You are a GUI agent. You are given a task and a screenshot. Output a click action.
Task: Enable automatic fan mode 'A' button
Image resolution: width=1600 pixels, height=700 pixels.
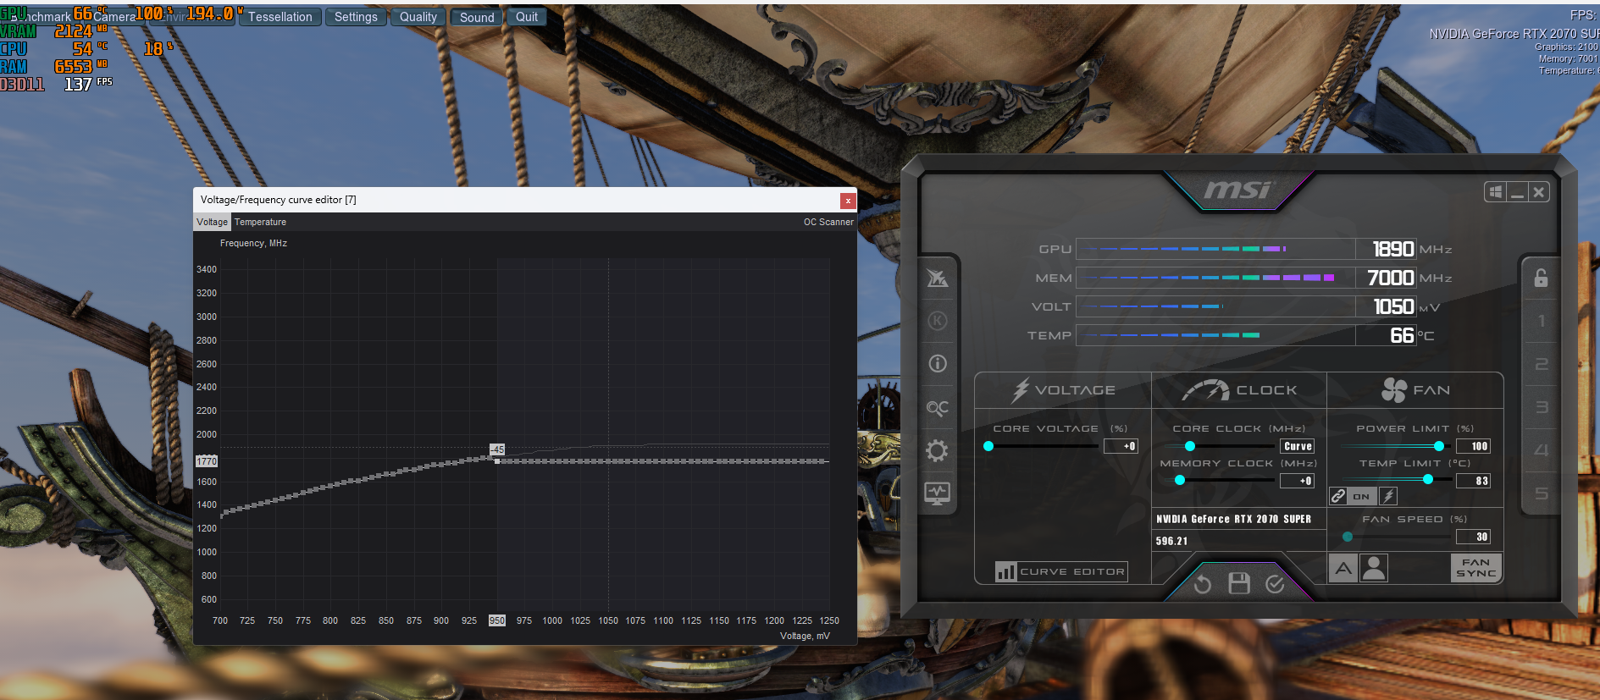[x=1343, y=568]
